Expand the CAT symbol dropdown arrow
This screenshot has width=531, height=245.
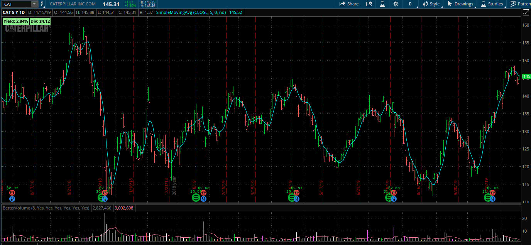[x=34, y=4]
